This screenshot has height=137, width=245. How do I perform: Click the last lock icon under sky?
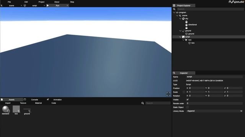(186, 28)
